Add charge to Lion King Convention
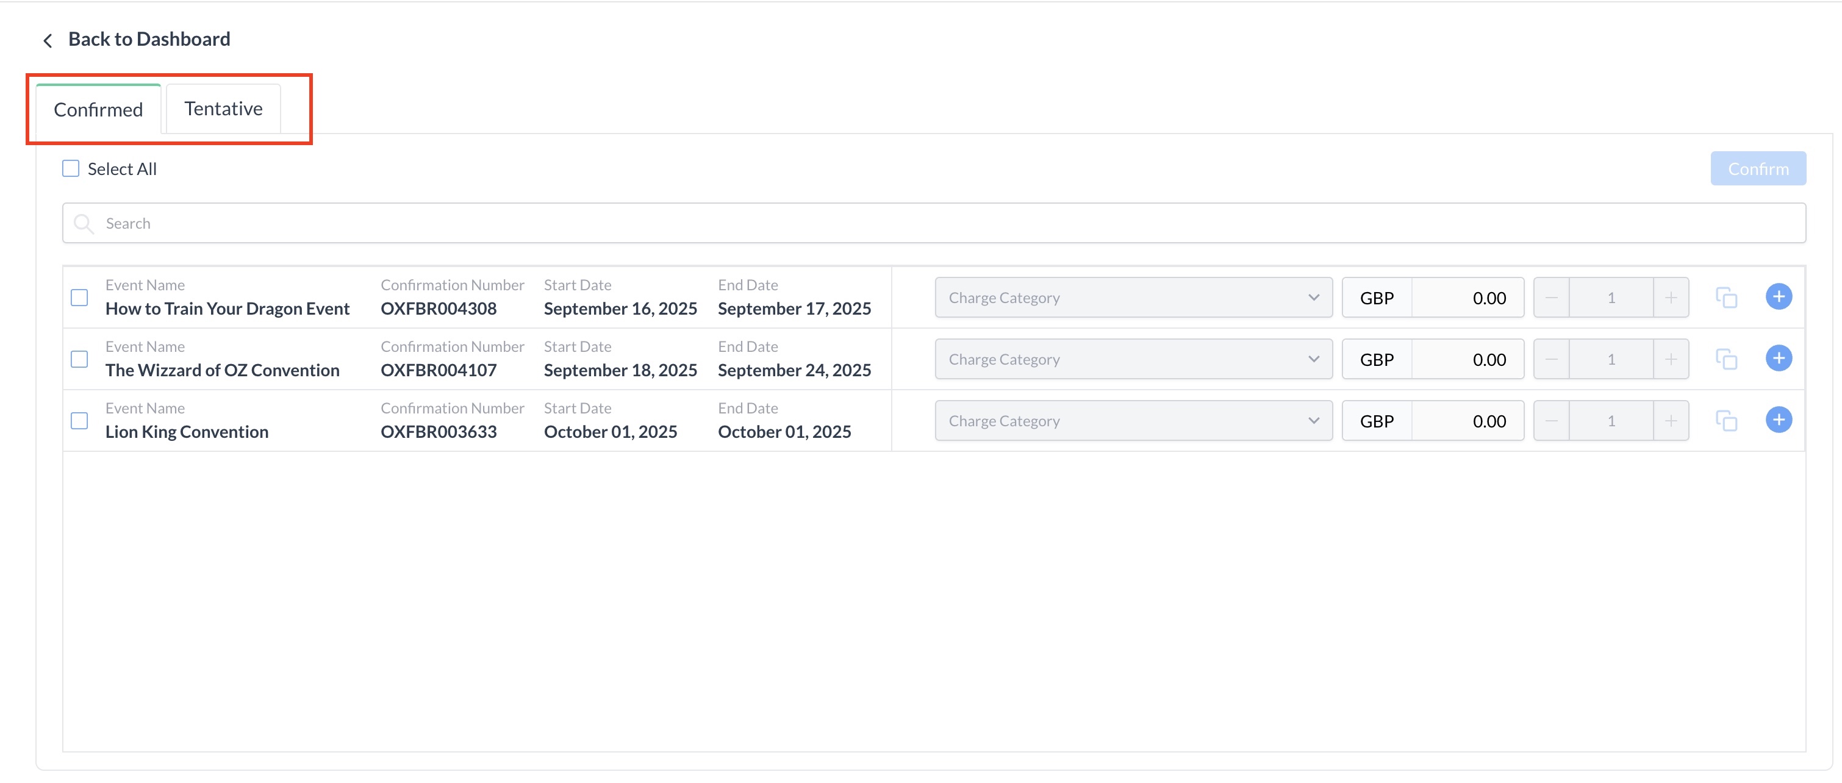This screenshot has width=1842, height=783. click(x=1777, y=420)
